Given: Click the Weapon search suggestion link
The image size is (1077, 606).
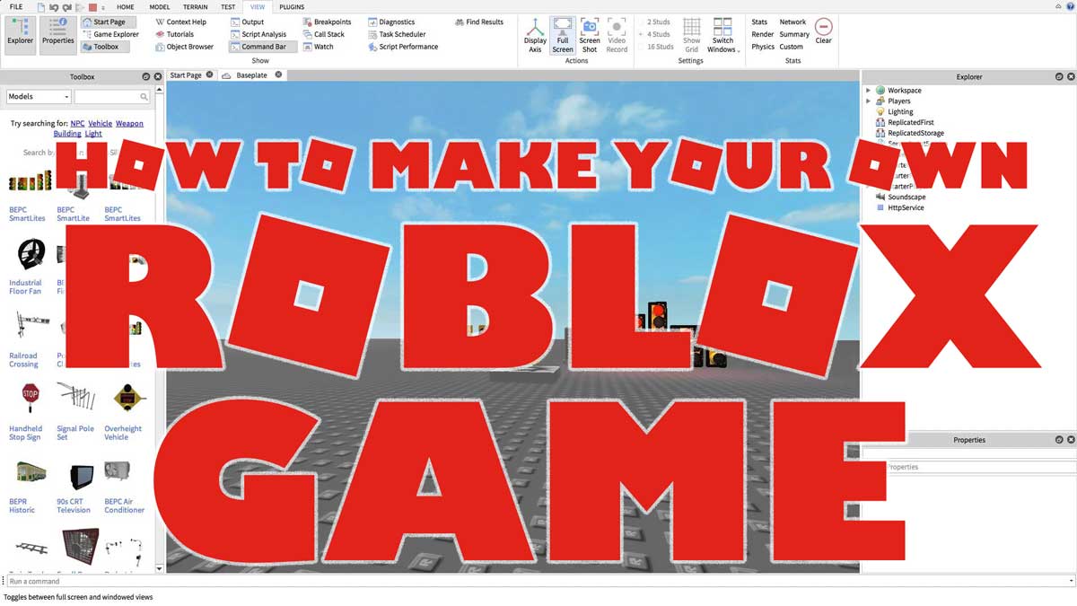Looking at the screenshot, I should point(129,123).
